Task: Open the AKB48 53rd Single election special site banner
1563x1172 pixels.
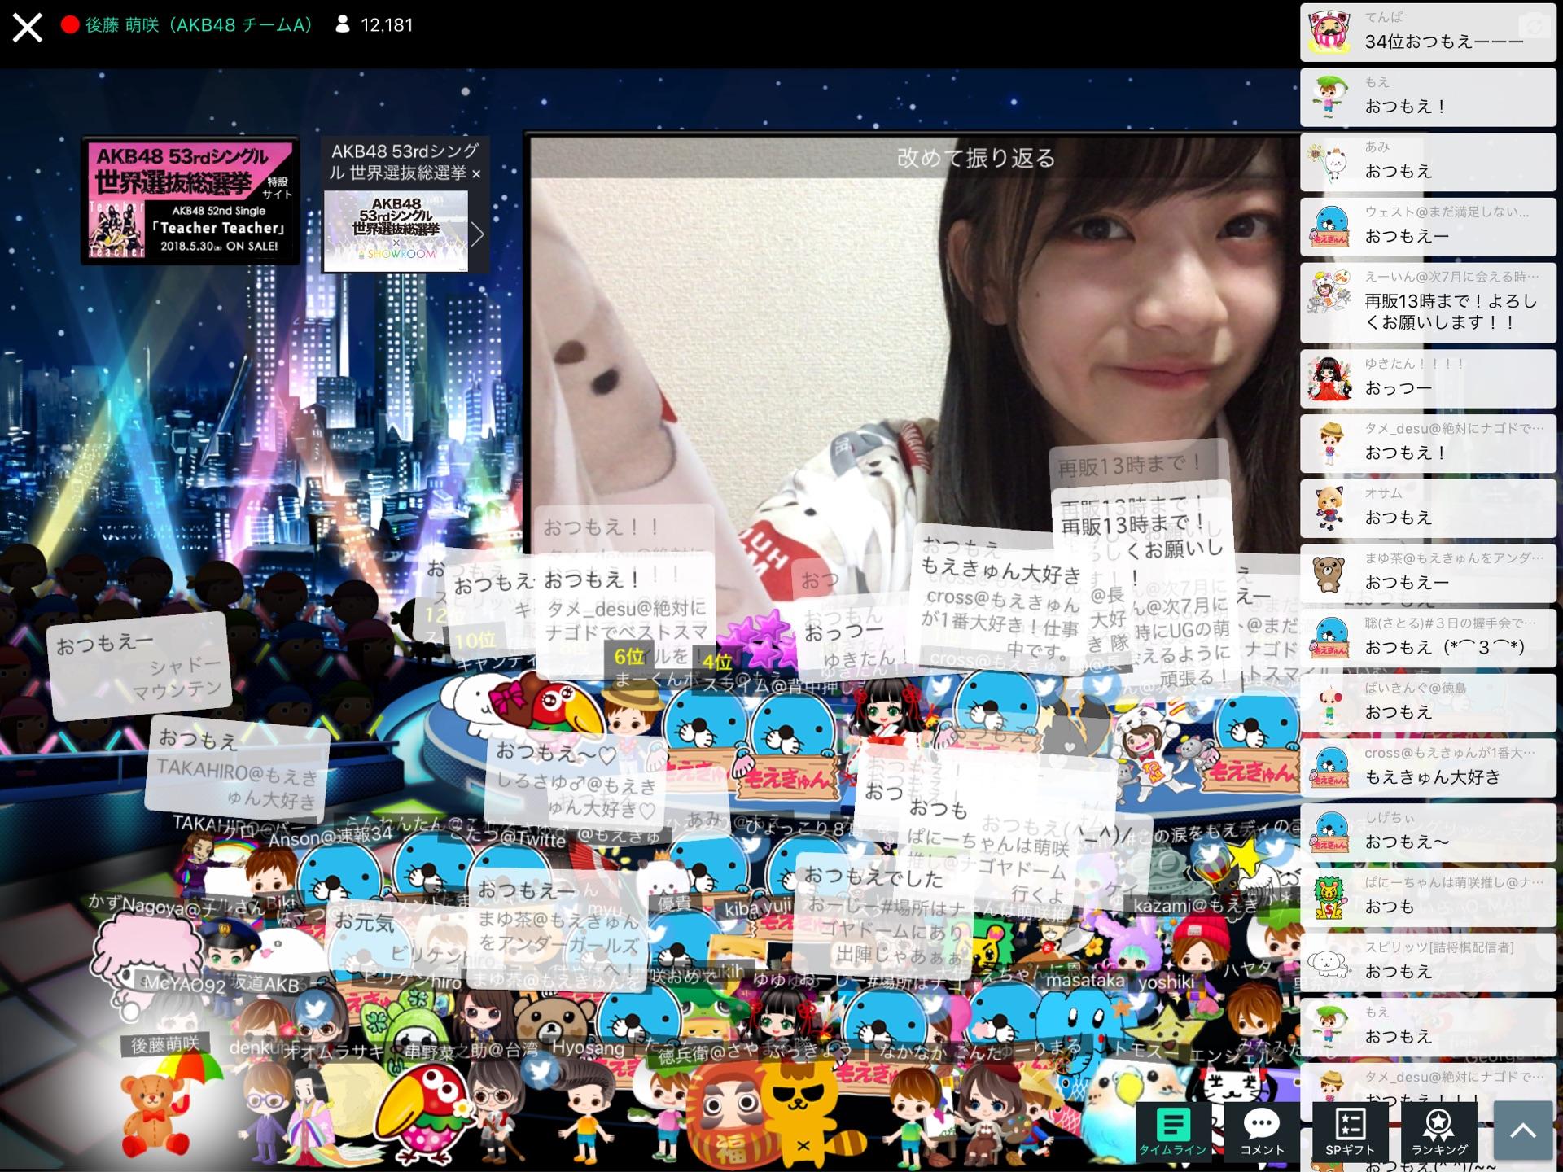Action: [x=190, y=200]
